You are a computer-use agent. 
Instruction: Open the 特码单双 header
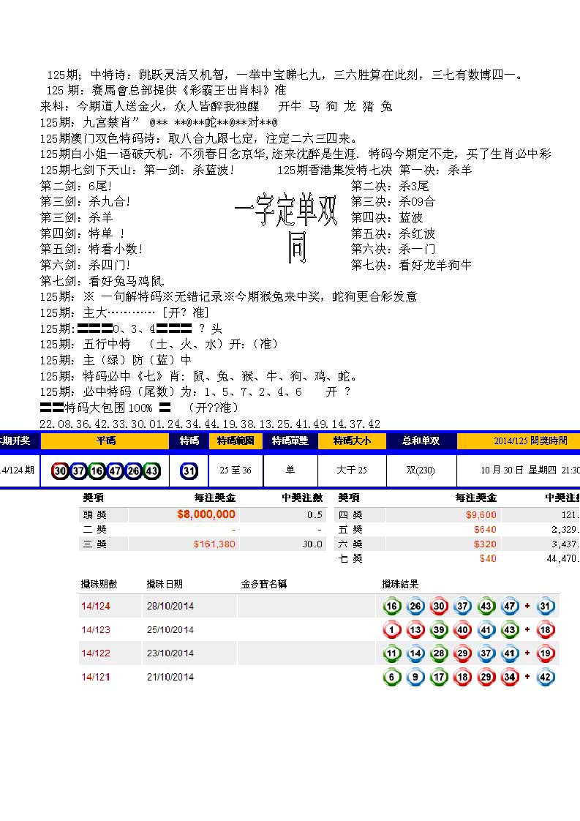coord(290,441)
